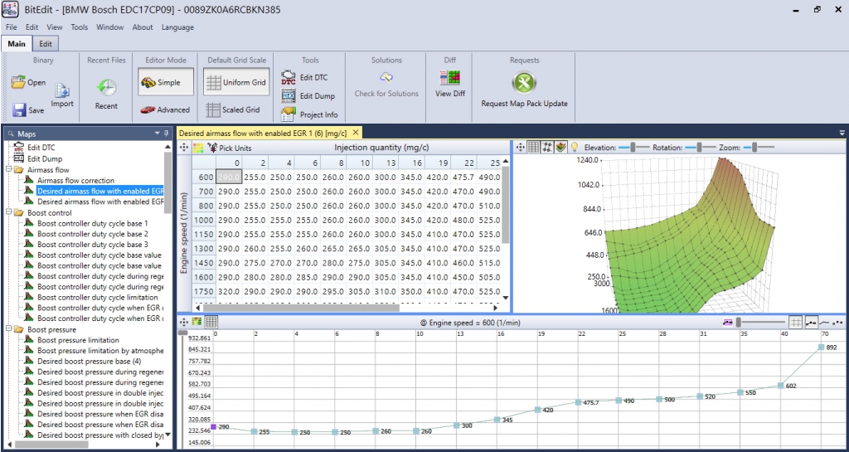This screenshot has width=849, height=452.
Task: Open the Language menu
Action: [177, 27]
